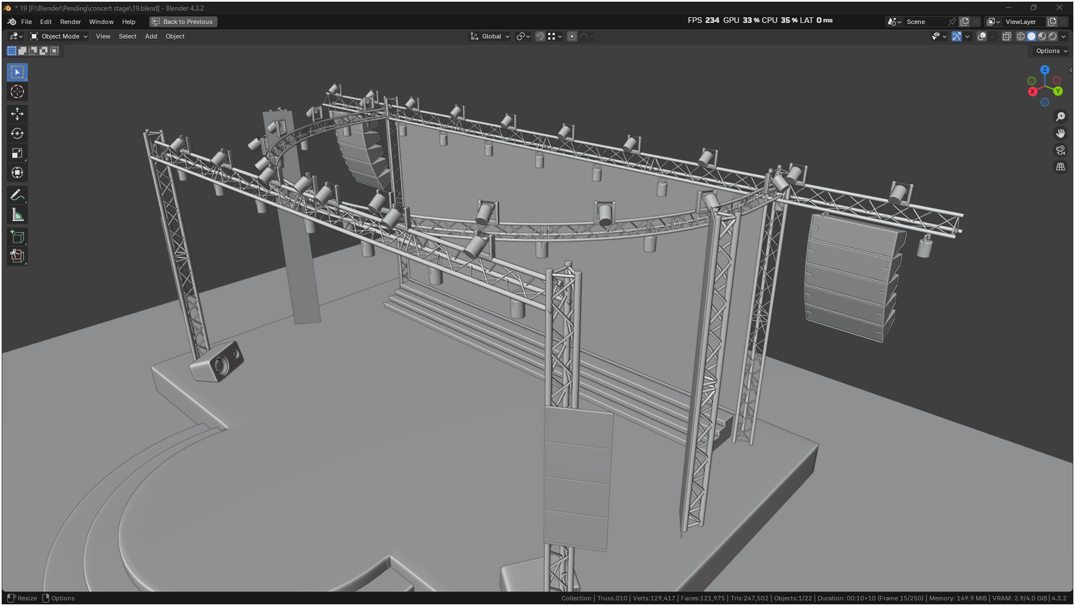This screenshot has height=606, width=1075.
Task: Open the Add menu
Action: [151, 36]
